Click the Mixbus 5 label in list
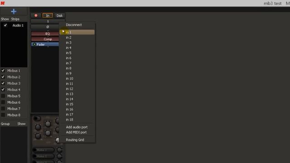The image size is (290, 163). (x=14, y=96)
